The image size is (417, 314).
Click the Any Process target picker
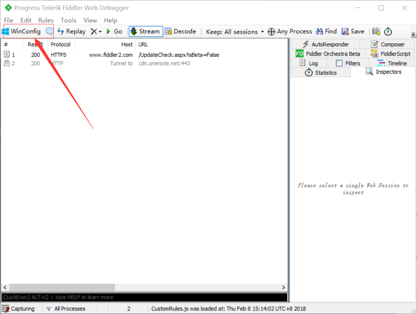pos(290,31)
